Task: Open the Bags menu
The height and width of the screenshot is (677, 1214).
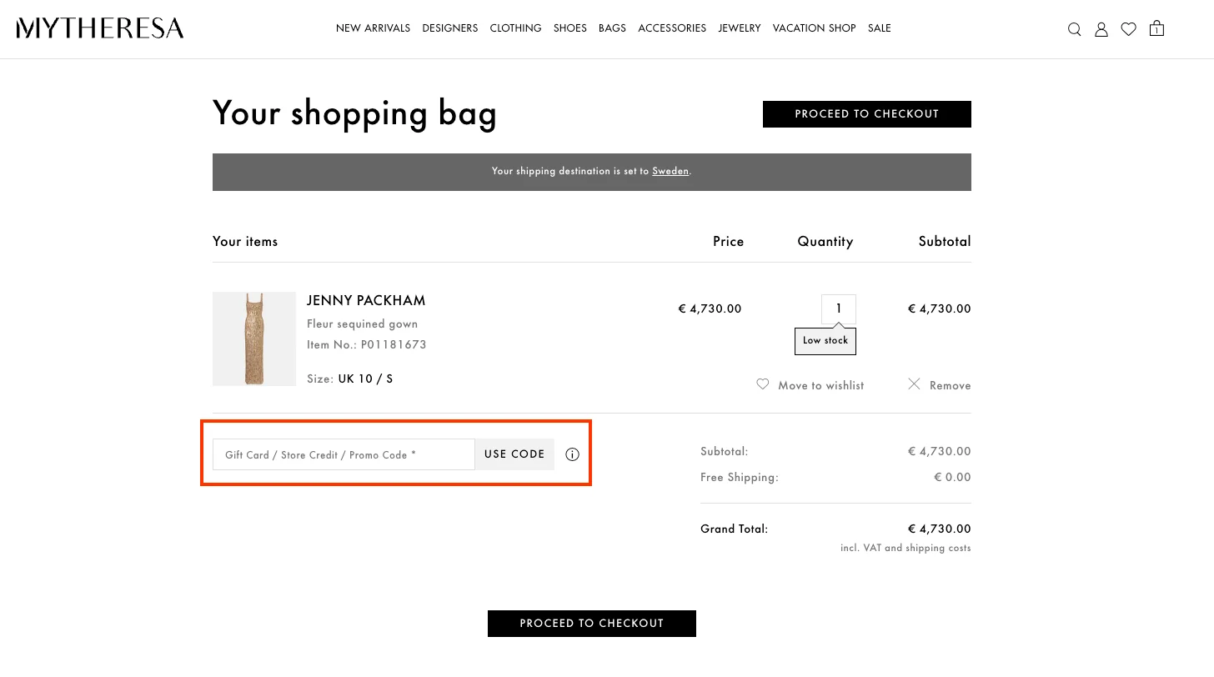Action: point(612,28)
